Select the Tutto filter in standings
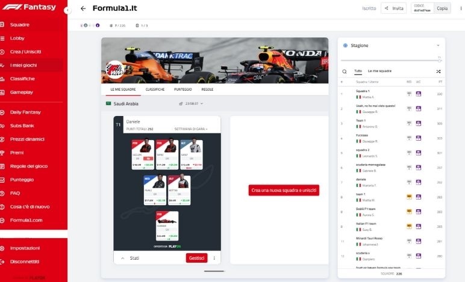Screen dimensions: 465x282 (358, 71)
